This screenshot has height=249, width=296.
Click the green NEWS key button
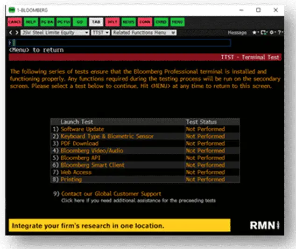(128, 22)
